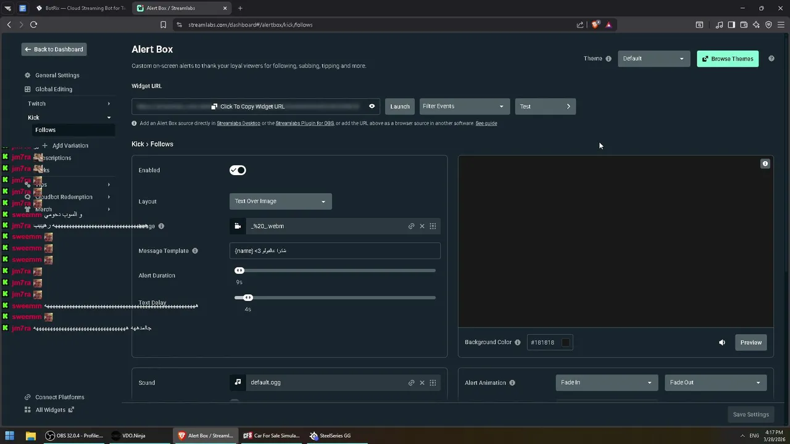Open Global Editing in sidebar
The height and width of the screenshot is (444, 790).
coord(54,89)
